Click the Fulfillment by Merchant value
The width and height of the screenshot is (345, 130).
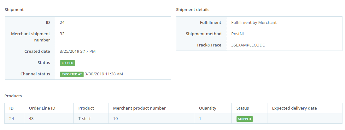point(254,22)
